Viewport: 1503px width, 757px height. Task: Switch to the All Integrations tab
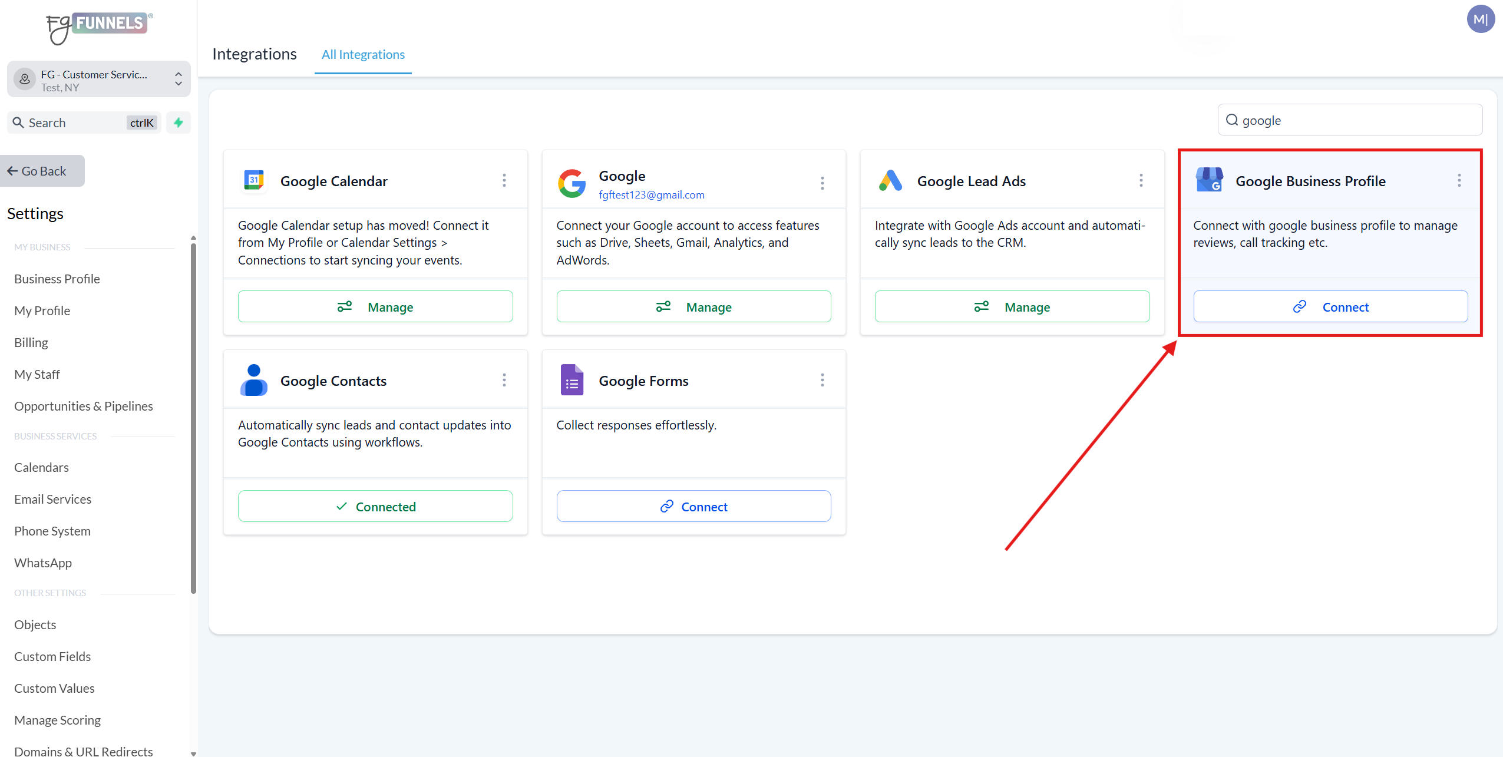pos(363,55)
